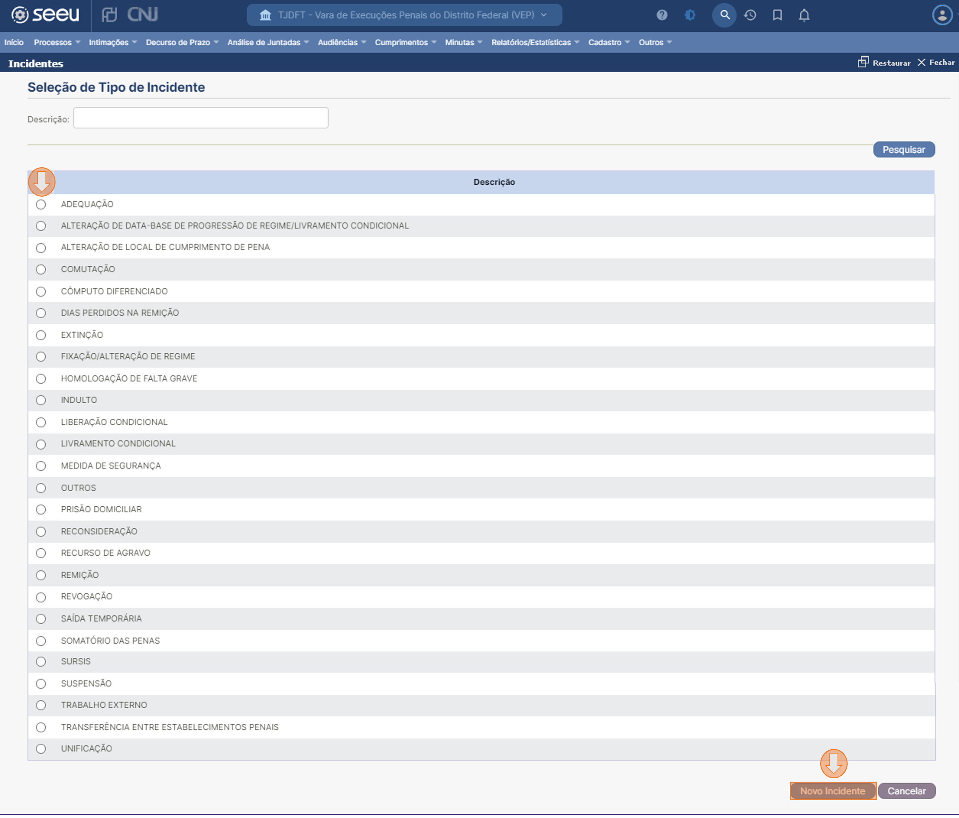Go to the Início menu item
The height and width of the screenshot is (818, 959).
coord(14,42)
